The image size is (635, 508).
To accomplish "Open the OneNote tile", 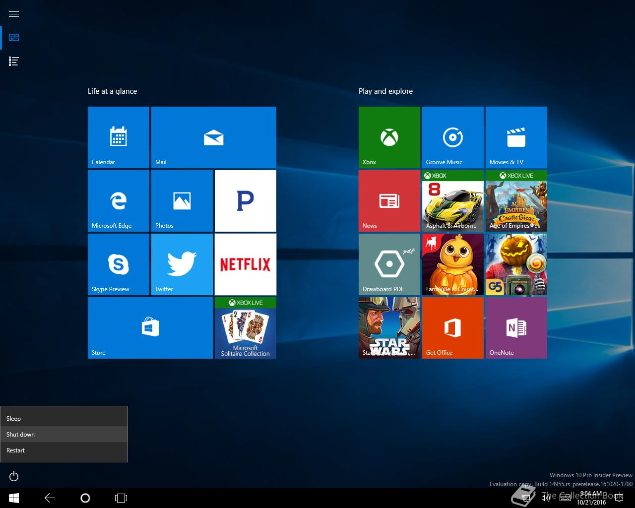I will pyautogui.click(x=516, y=328).
